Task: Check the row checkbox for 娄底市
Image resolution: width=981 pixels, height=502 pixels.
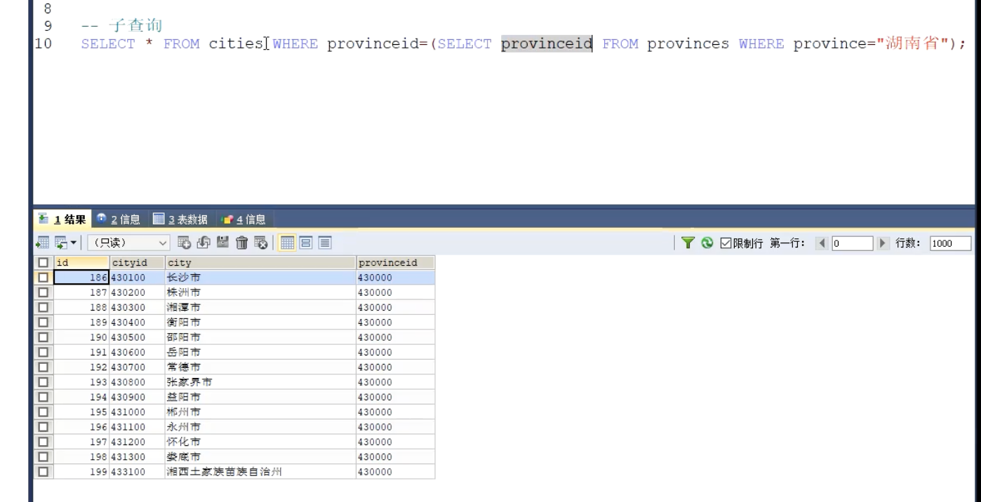Action: click(44, 457)
